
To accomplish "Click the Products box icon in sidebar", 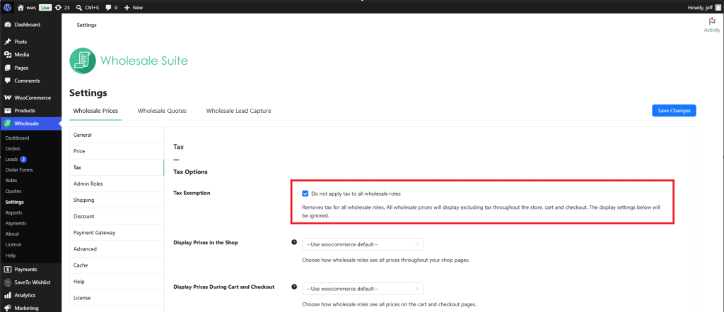I will tap(7, 111).
